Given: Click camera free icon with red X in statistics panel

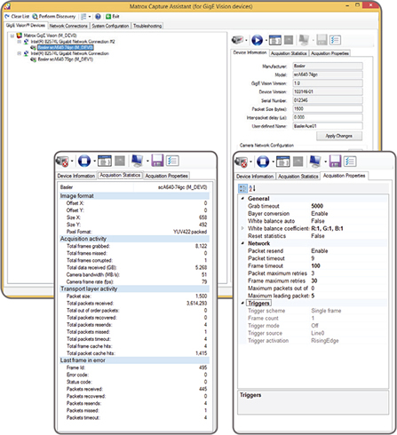Looking at the screenshot, I should coord(62,162).
